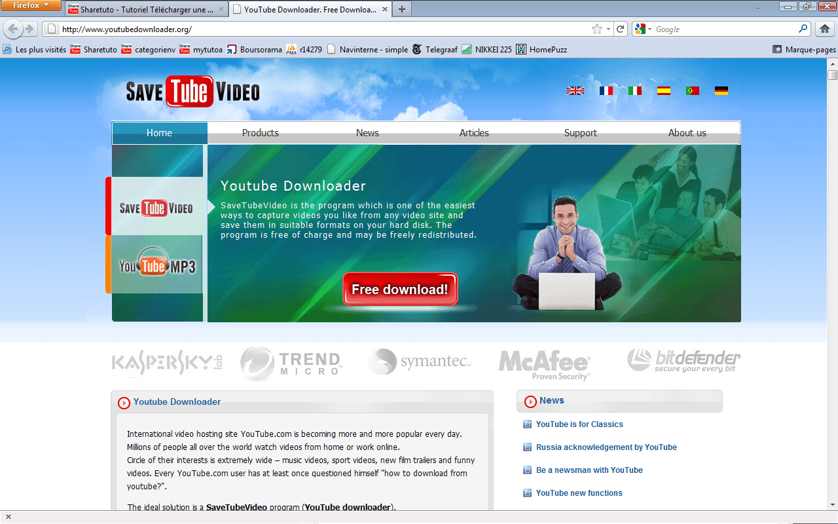Open the Products navigation menu item
Viewport: 838px width, 524px height.
click(x=261, y=133)
